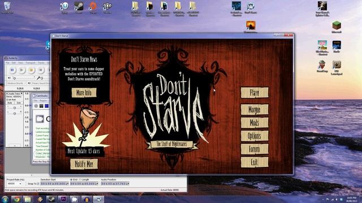The height and width of the screenshot is (203, 362).
Task: Click the Audio Position time field
Action: pyautogui.click(x=115, y=184)
